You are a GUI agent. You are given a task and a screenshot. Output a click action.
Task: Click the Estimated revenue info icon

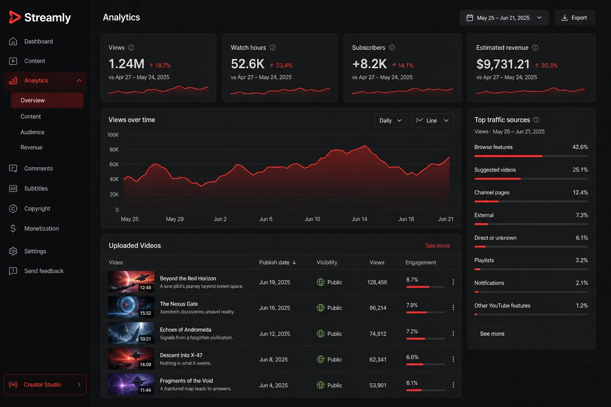click(x=535, y=48)
